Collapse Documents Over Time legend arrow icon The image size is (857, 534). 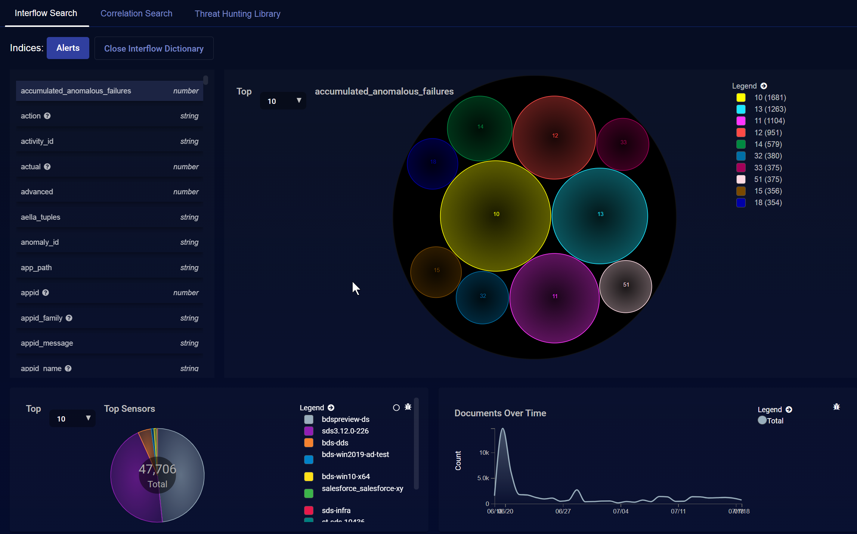tap(789, 410)
